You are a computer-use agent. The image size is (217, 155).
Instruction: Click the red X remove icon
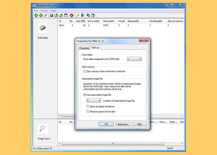coord(72,15)
